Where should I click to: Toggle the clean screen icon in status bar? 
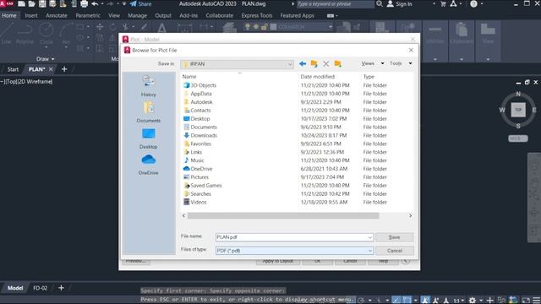pyautogui.click(x=526, y=301)
